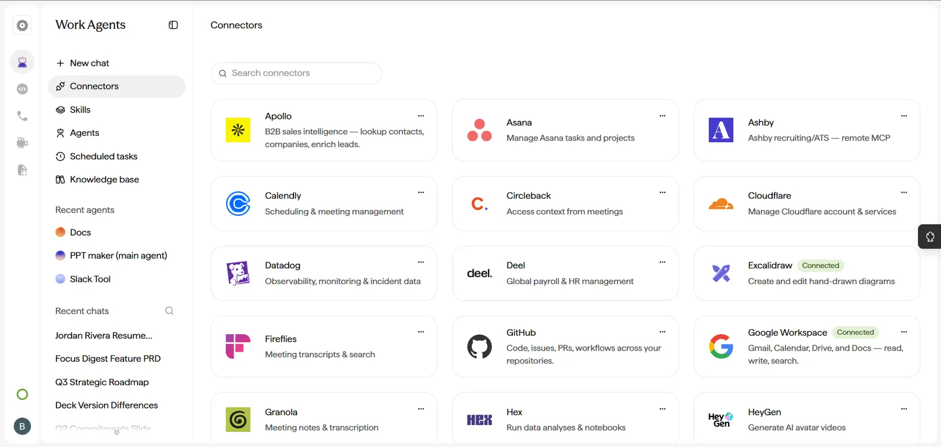The image size is (941, 447).
Task: Click the Circleback C logo
Action: (479, 204)
